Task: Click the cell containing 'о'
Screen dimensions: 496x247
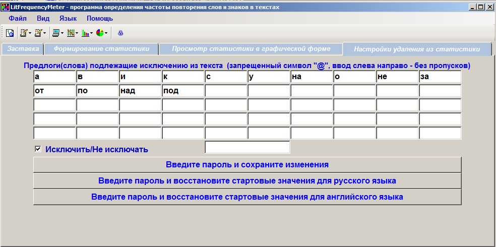Action: [x=354, y=77]
